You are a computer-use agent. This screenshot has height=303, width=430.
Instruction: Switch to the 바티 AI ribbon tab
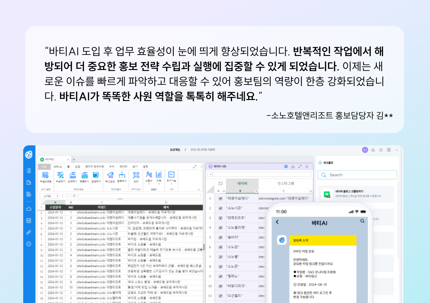[58, 167]
